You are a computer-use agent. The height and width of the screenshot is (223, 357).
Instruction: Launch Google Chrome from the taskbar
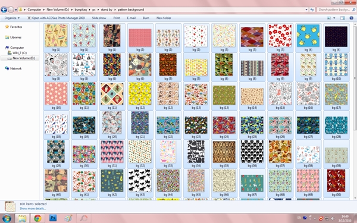(x=38, y=218)
